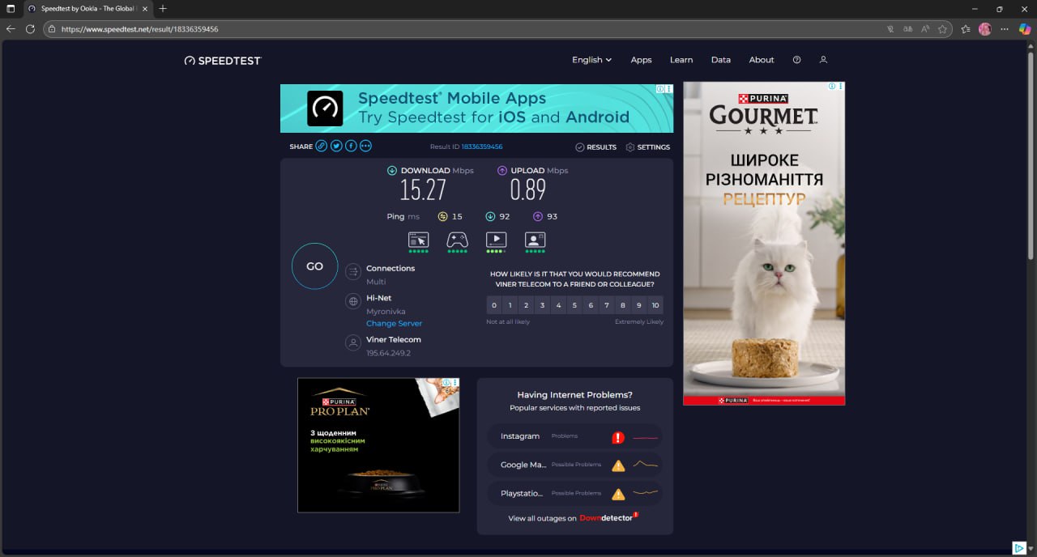
Task: Open Apps in the top navigation
Action: pos(641,60)
